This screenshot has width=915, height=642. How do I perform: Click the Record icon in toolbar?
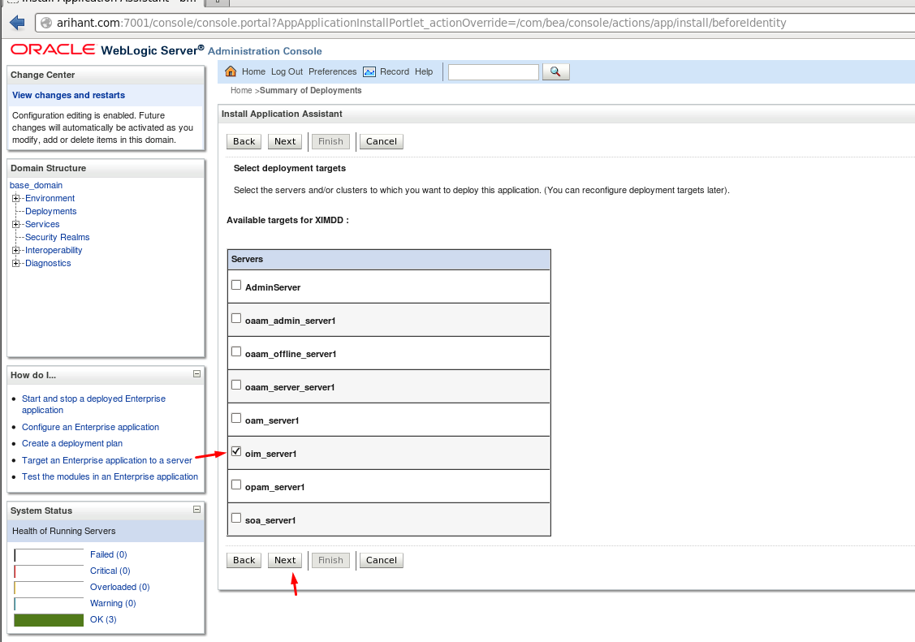pyautogui.click(x=369, y=71)
